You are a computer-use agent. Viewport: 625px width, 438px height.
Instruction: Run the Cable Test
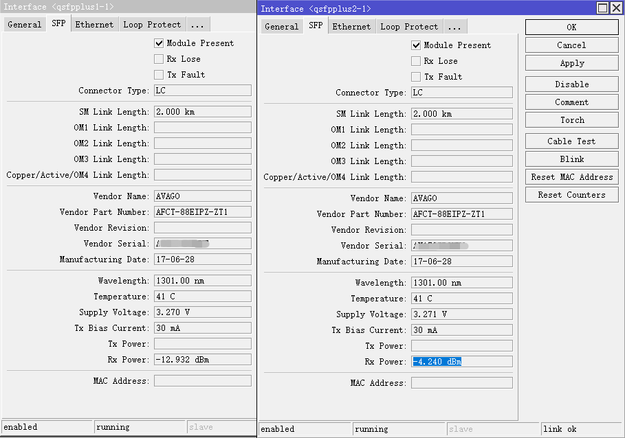pyautogui.click(x=571, y=141)
